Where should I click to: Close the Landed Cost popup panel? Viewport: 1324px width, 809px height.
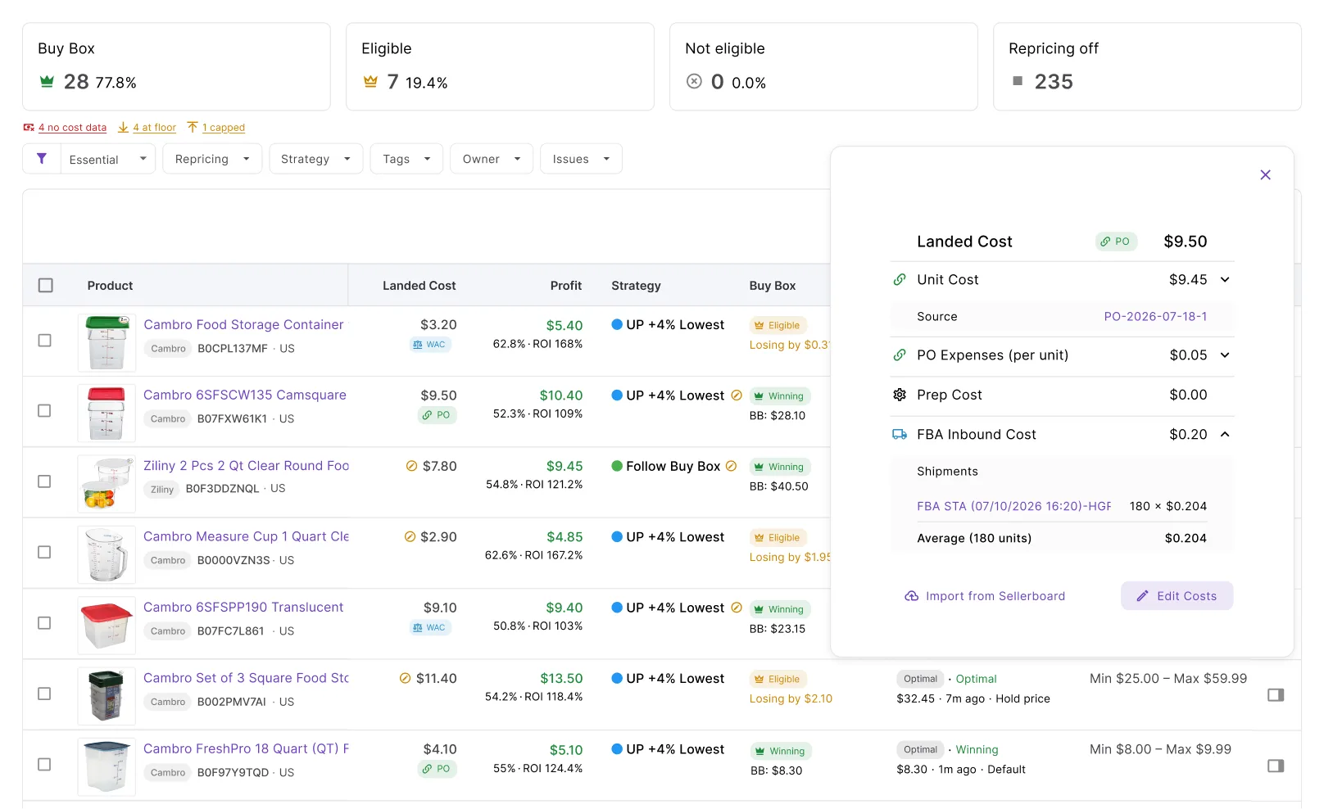point(1265,174)
